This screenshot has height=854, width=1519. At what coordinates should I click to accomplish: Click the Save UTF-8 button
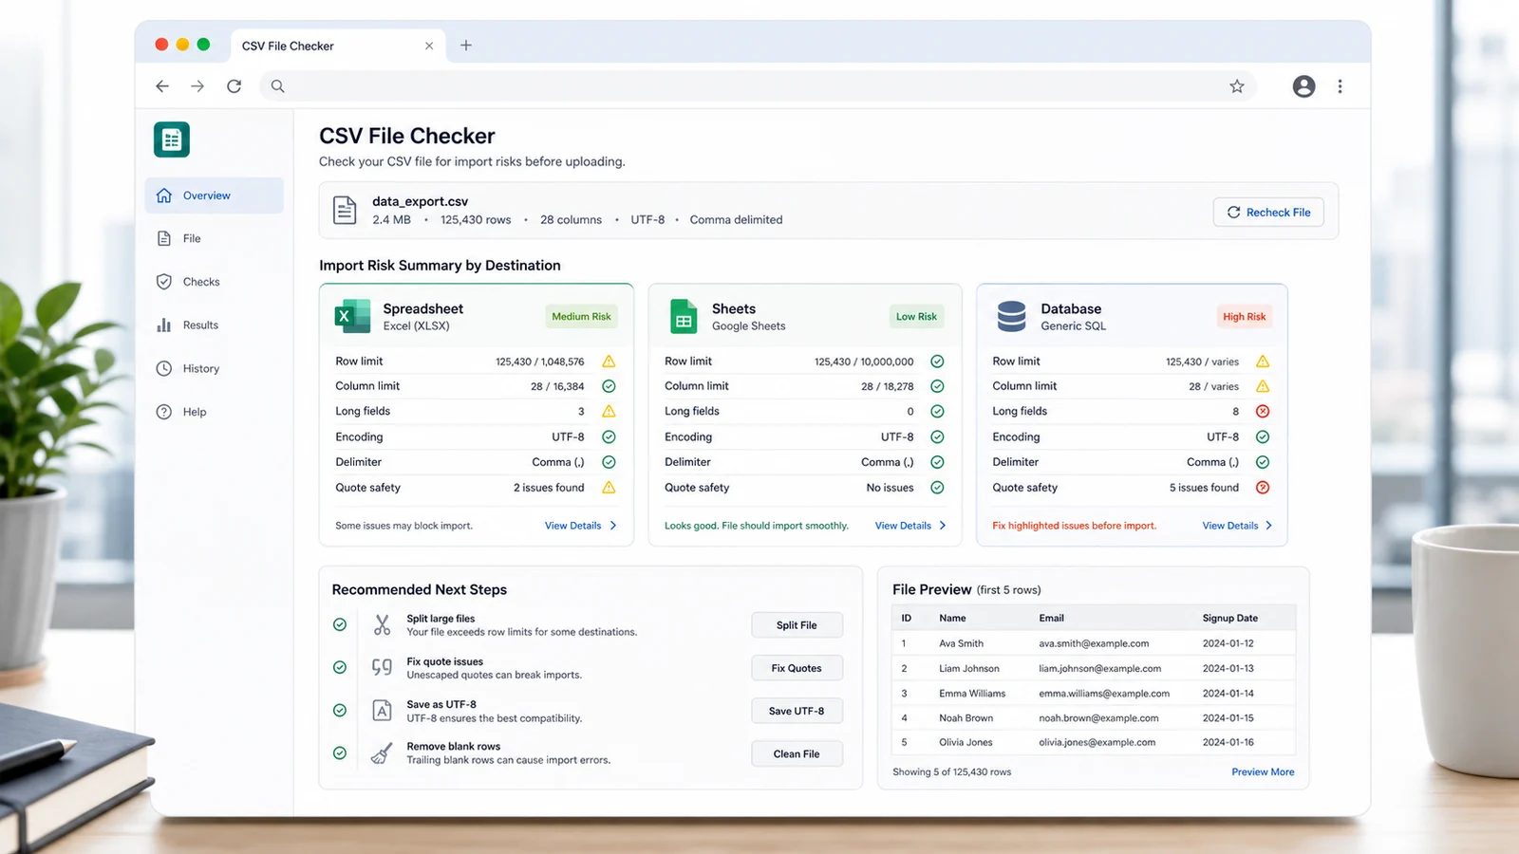pos(797,711)
